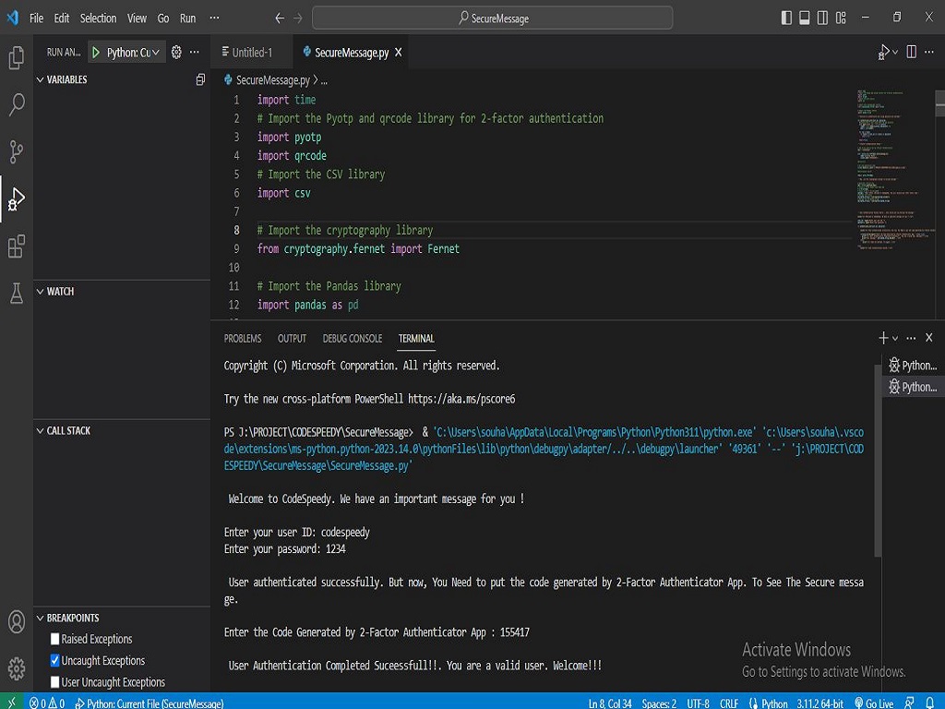The height and width of the screenshot is (709, 945).
Task: Open terminal panel more actions menu
Action: tap(911, 338)
